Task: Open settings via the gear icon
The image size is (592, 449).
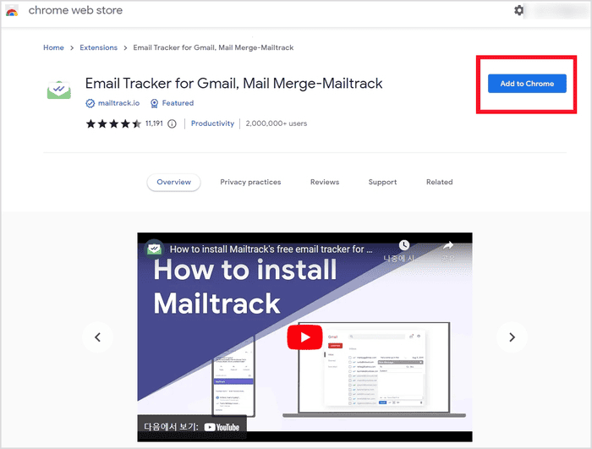Action: pos(518,10)
